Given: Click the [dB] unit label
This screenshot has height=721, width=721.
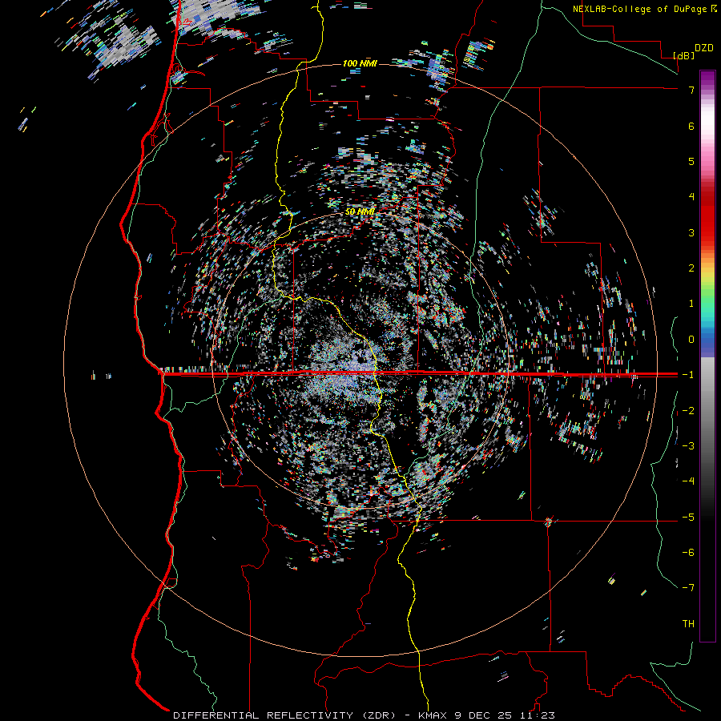Looking at the screenshot, I should 684,55.
